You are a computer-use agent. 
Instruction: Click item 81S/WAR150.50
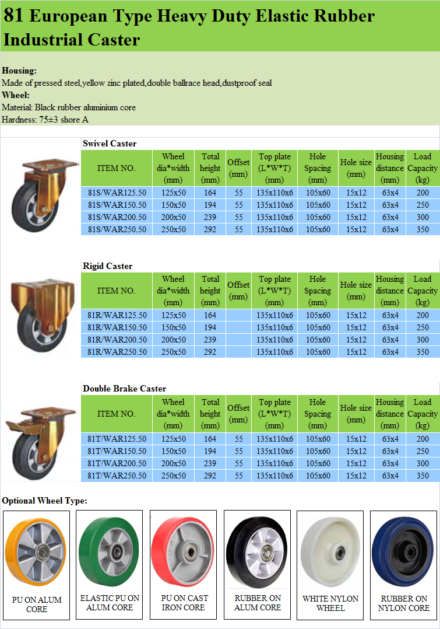pos(117,205)
